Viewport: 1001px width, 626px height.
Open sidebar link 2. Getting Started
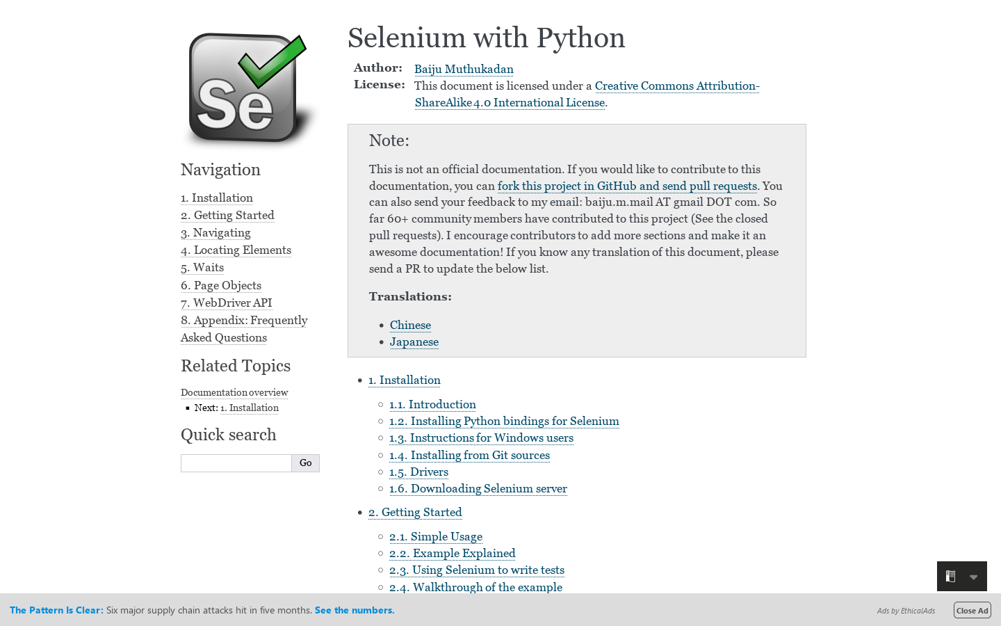(x=227, y=215)
